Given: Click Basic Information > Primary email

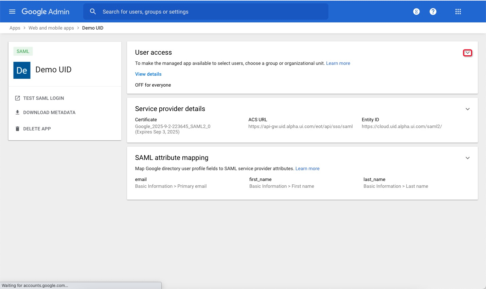Looking at the screenshot, I should point(171,186).
